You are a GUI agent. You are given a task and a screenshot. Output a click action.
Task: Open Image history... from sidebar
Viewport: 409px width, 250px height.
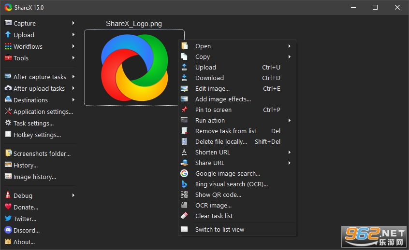tap(39, 177)
